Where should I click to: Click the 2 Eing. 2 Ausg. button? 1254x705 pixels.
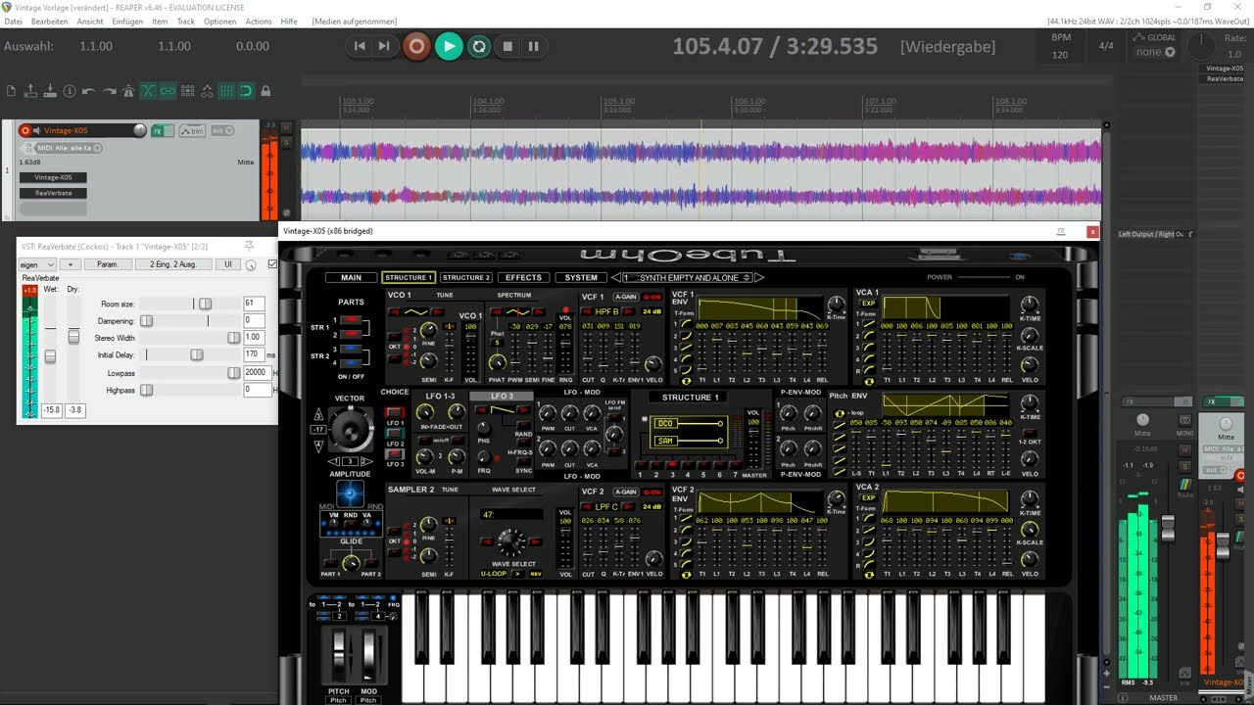[173, 264]
